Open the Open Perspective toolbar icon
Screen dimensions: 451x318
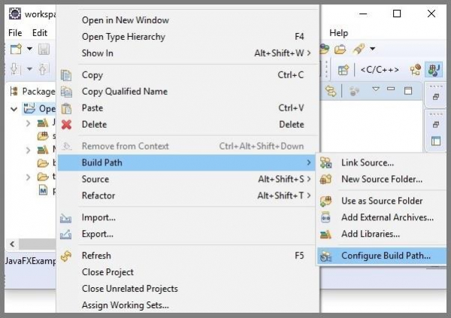[x=343, y=70]
